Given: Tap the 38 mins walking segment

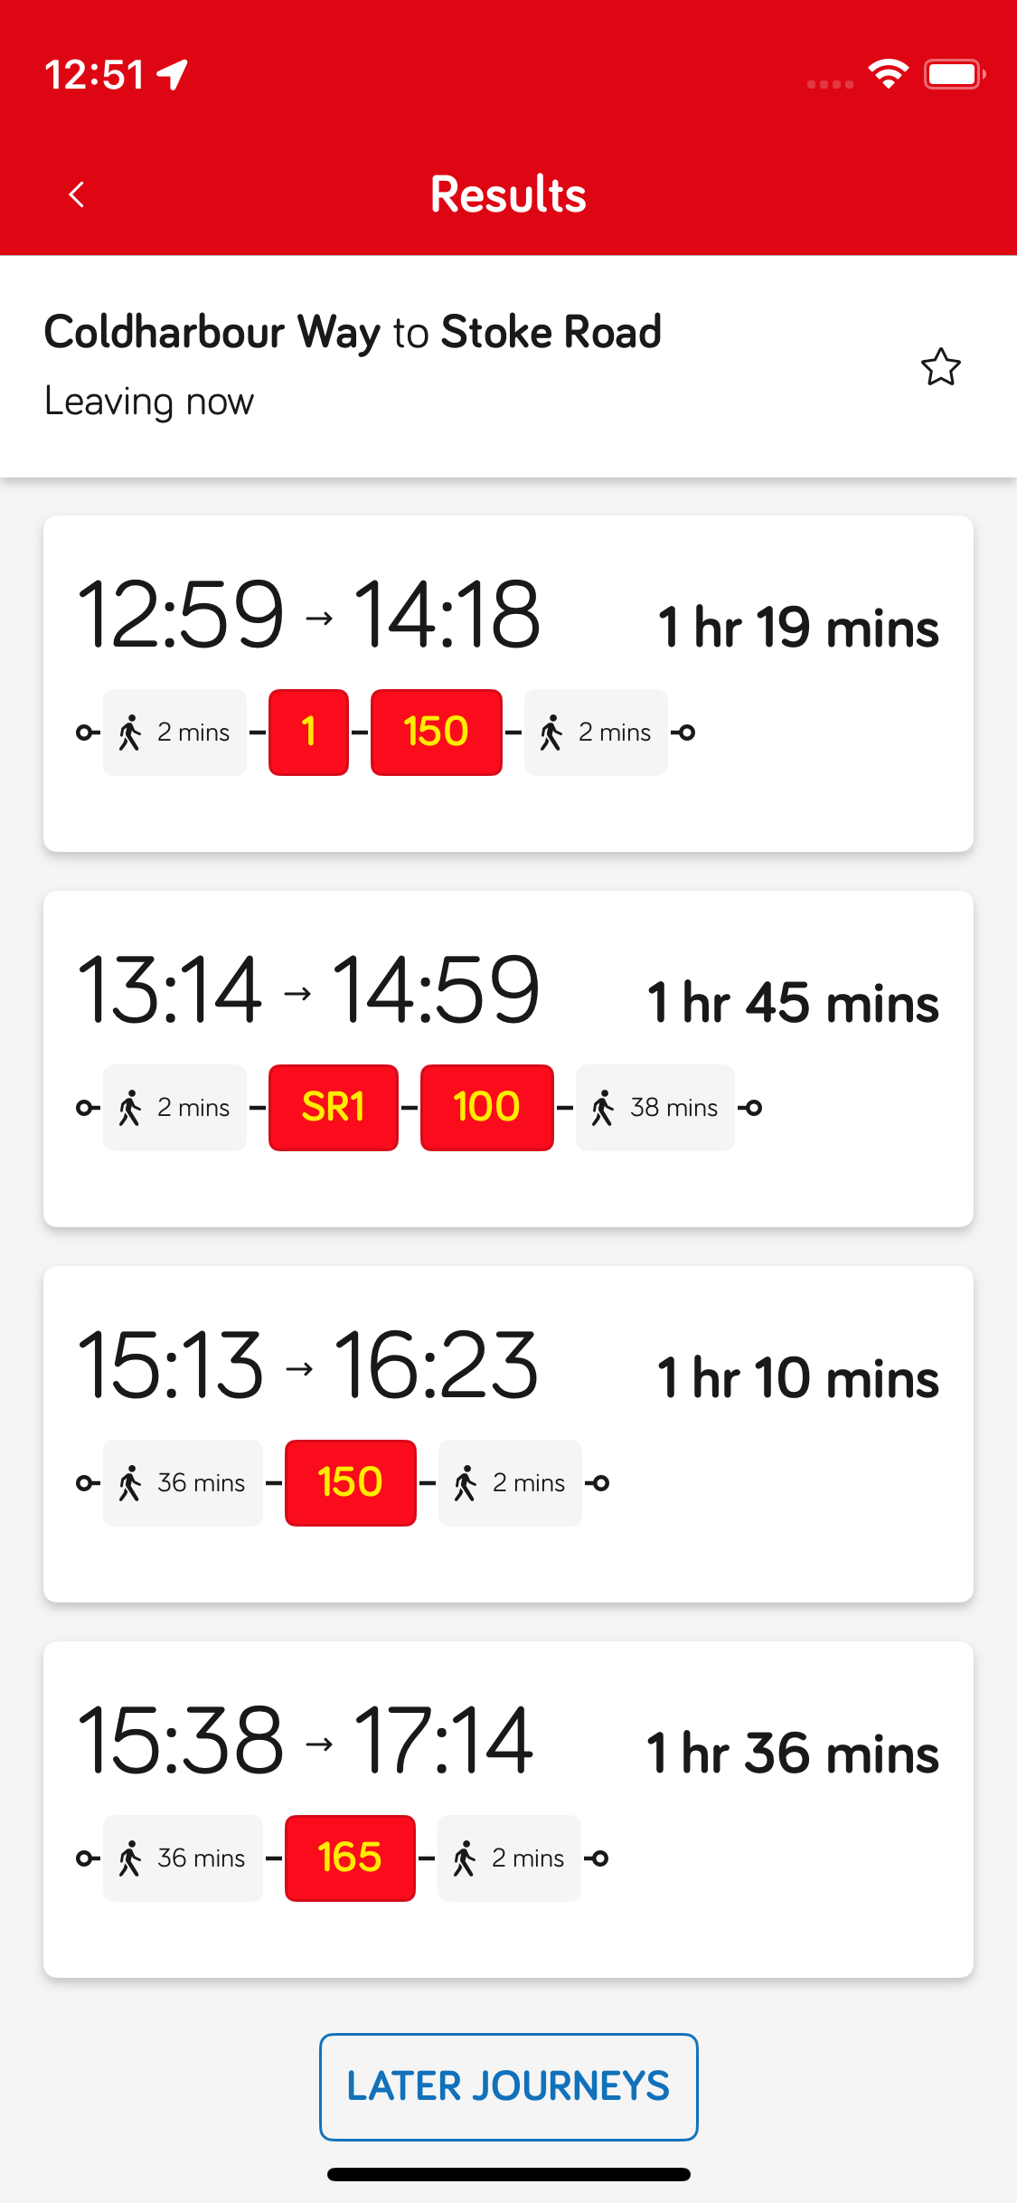Looking at the screenshot, I should point(654,1107).
